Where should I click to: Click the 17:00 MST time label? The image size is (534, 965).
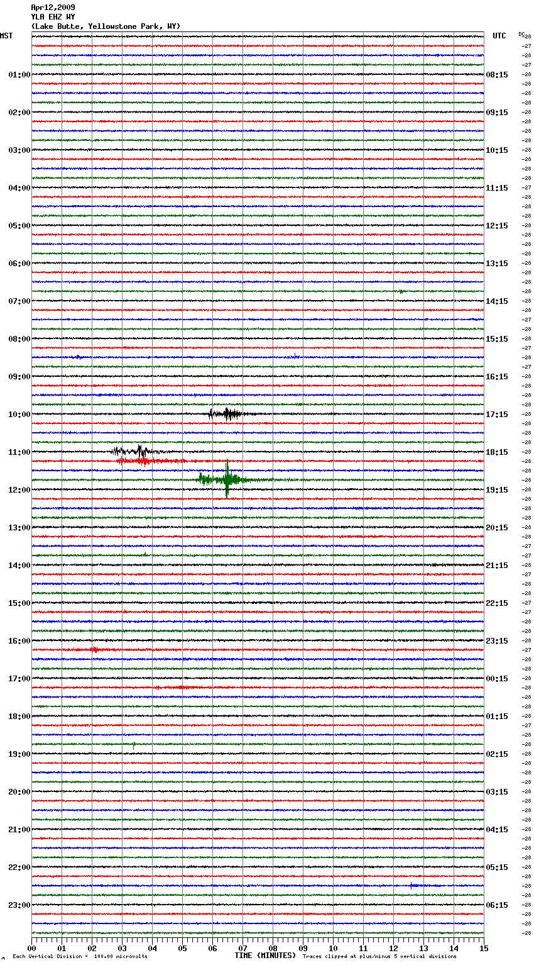click(x=19, y=679)
